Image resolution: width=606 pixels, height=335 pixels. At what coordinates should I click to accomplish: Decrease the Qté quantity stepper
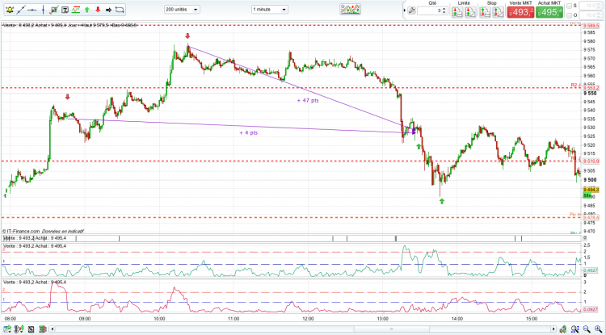tap(444, 13)
